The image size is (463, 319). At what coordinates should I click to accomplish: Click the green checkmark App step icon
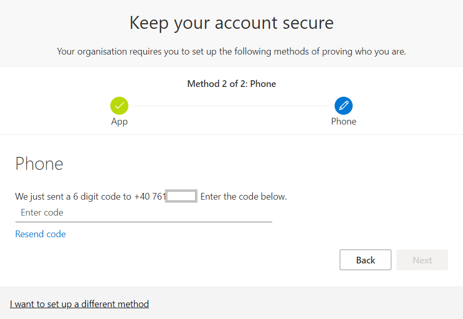pos(119,106)
